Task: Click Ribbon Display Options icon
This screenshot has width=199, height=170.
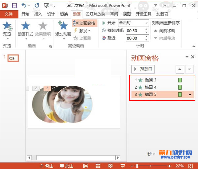Action: pos(165,6)
